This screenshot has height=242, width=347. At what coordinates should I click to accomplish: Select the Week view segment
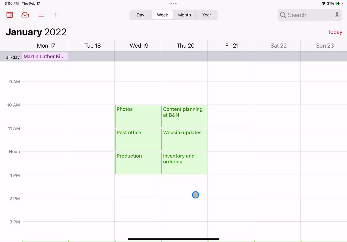[x=162, y=15]
